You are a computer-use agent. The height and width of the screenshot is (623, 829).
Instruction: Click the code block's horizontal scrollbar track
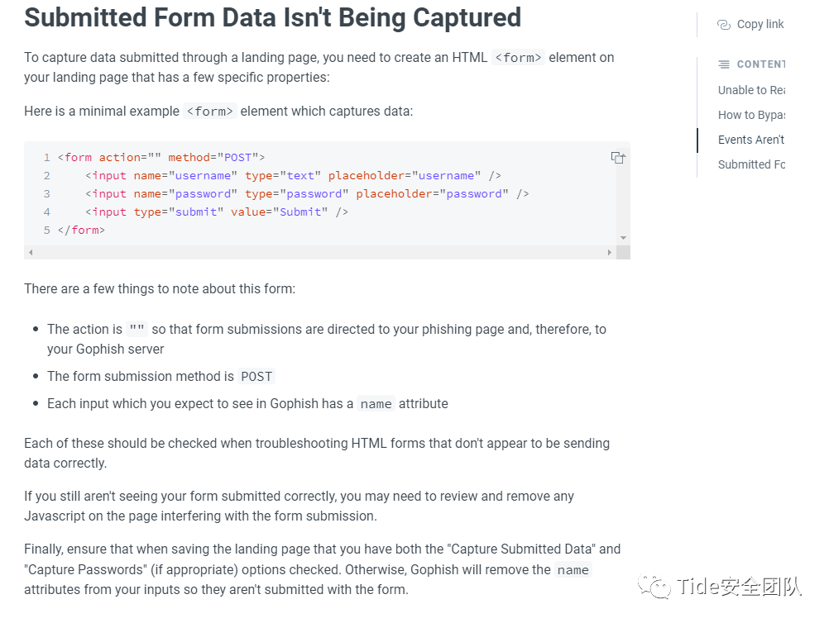[320, 252]
